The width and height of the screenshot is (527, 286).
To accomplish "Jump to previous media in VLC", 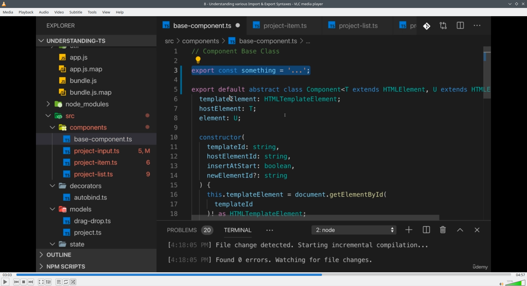I will [16, 282].
